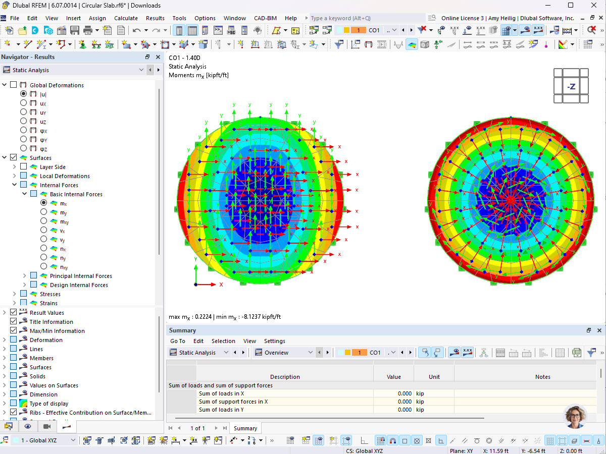Viewport: 606px width, 454px height.
Task: Open Summary panel Go To menu
Action: pos(178,341)
